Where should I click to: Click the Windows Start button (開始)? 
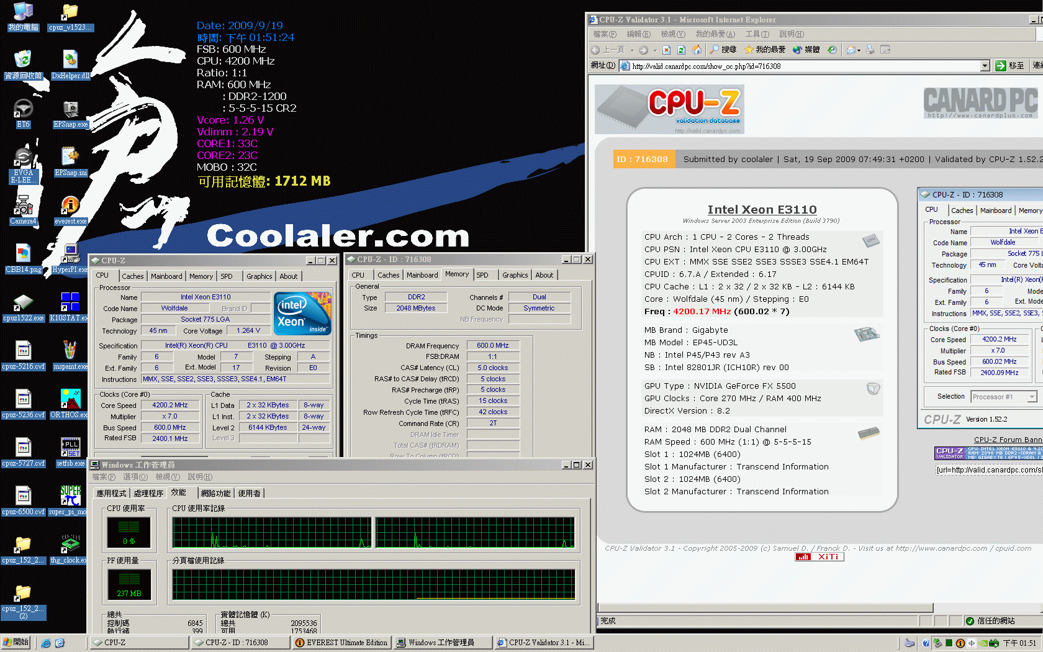(17, 643)
